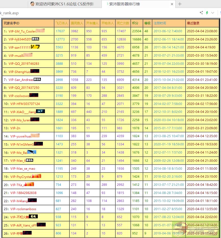Click the glowing eyes badge beside VIP-XIAO__JIang
The width and height of the screenshot is (221, 238).
tap(40, 111)
